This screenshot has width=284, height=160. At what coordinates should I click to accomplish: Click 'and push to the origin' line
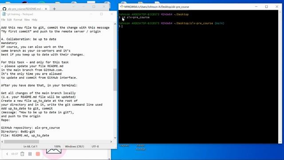(21, 116)
